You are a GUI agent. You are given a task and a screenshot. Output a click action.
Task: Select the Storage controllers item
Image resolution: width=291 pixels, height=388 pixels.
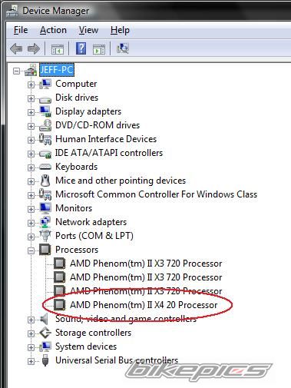tap(93, 333)
